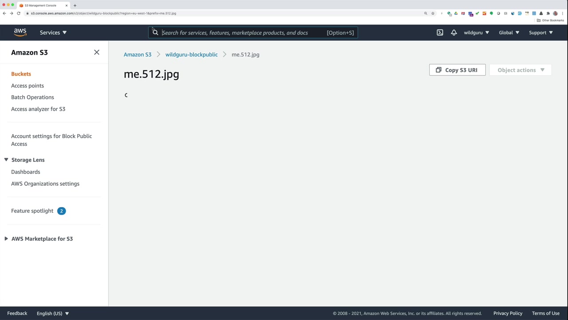Click the orange chart extension icon
Image resolution: width=568 pixels, height=320 pixels.
(484, 13)
